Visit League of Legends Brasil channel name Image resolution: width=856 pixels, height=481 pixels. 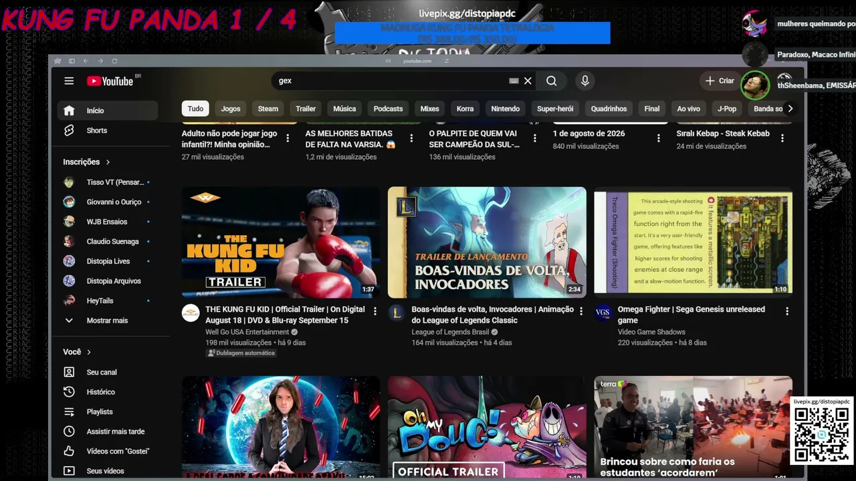point(450,332)
